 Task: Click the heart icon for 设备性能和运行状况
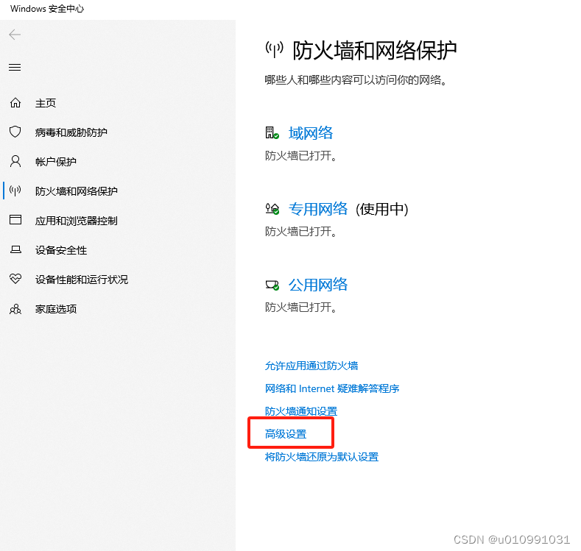[15, 279]
